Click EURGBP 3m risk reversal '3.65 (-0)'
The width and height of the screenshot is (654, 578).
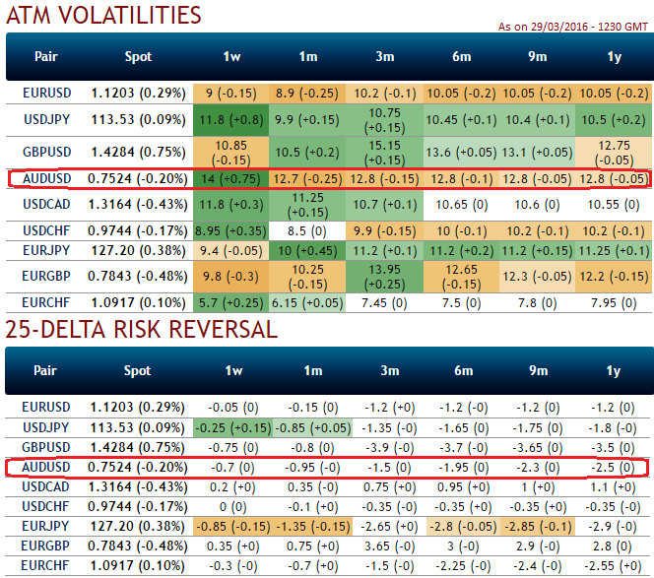coord(390,546)
